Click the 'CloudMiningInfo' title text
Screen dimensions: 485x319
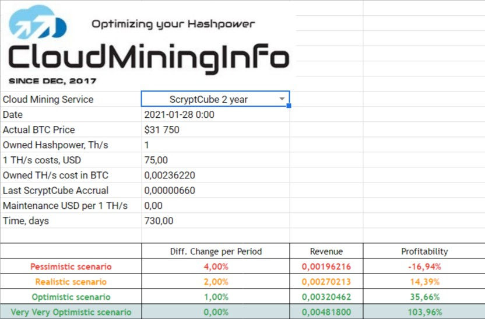coord(149,58)
